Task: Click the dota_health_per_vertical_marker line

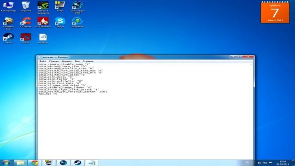Action: (73, 92)
